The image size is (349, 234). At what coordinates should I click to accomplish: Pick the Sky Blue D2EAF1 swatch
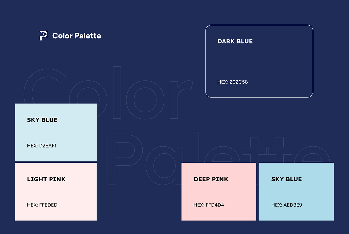pos(56,132)
